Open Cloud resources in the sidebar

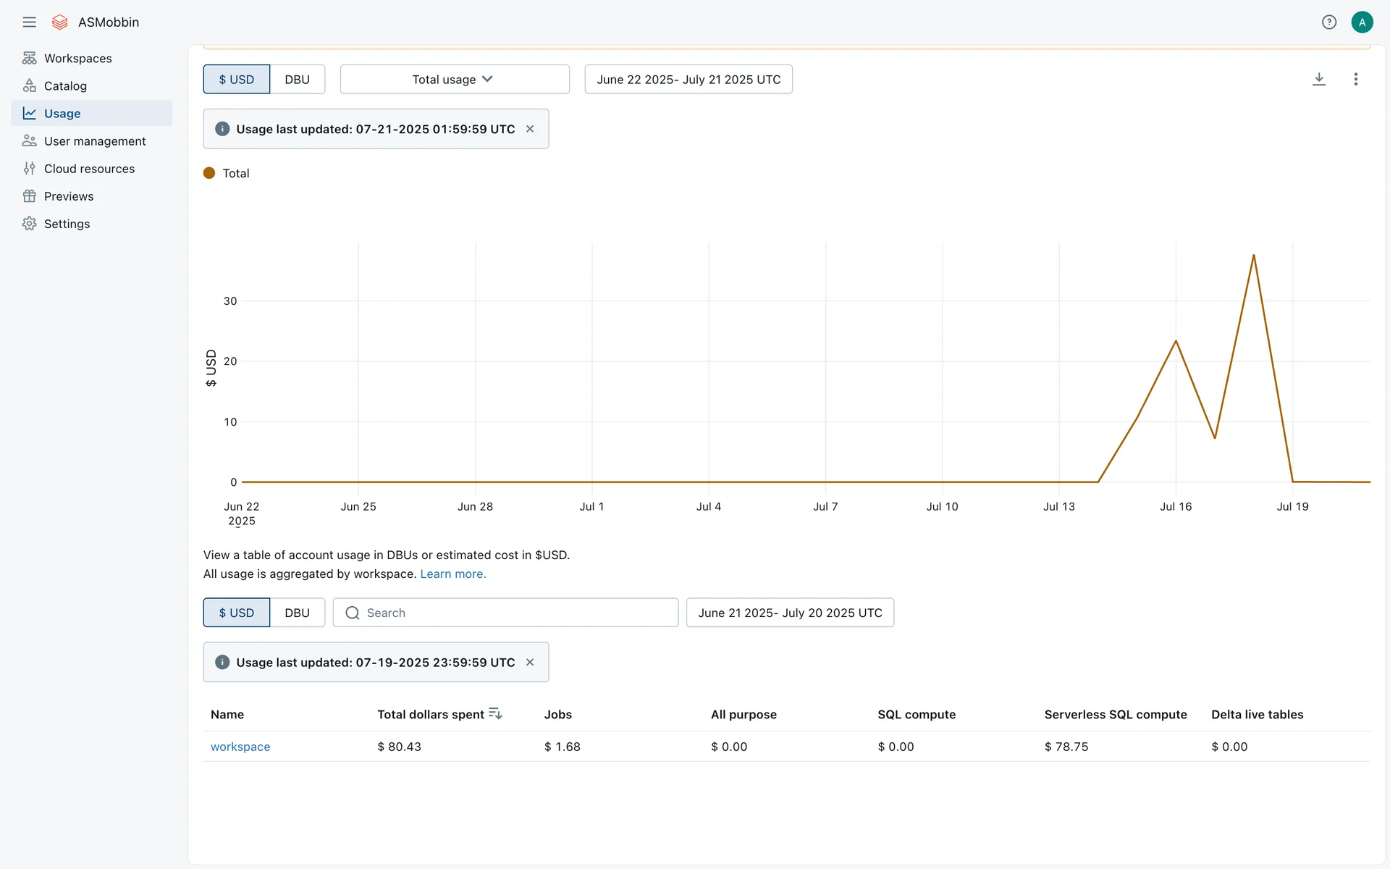(89, 169)
